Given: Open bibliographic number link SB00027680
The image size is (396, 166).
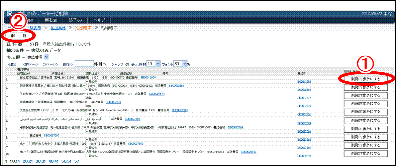Looking at the screenshot, I should coord(180,110).
